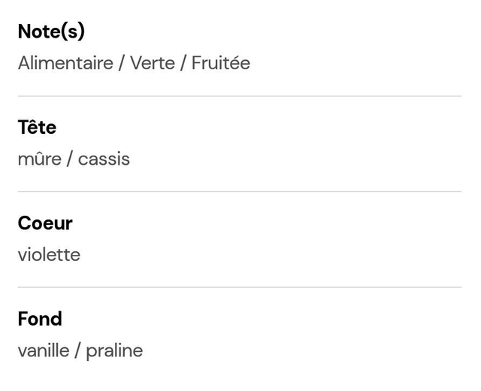The height and width of the screenshot is (391, 481).
Task: Click the slash between Alimentaire and Verte
Action: click(x=120, y=63)
